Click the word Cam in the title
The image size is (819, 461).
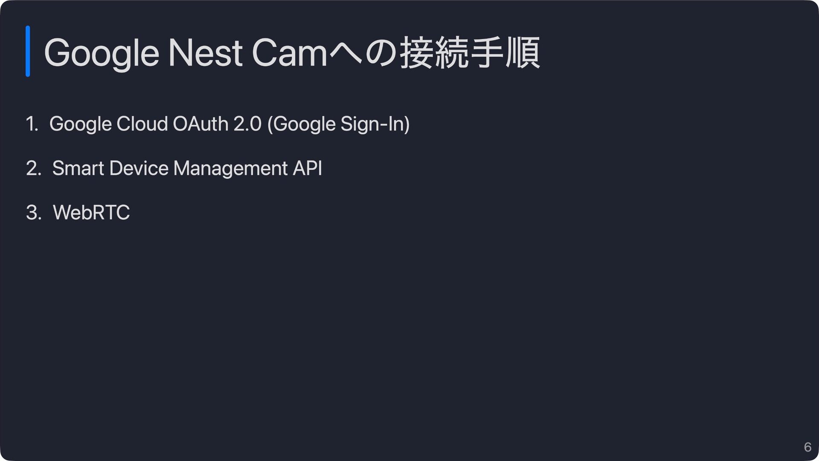point(290,53)
